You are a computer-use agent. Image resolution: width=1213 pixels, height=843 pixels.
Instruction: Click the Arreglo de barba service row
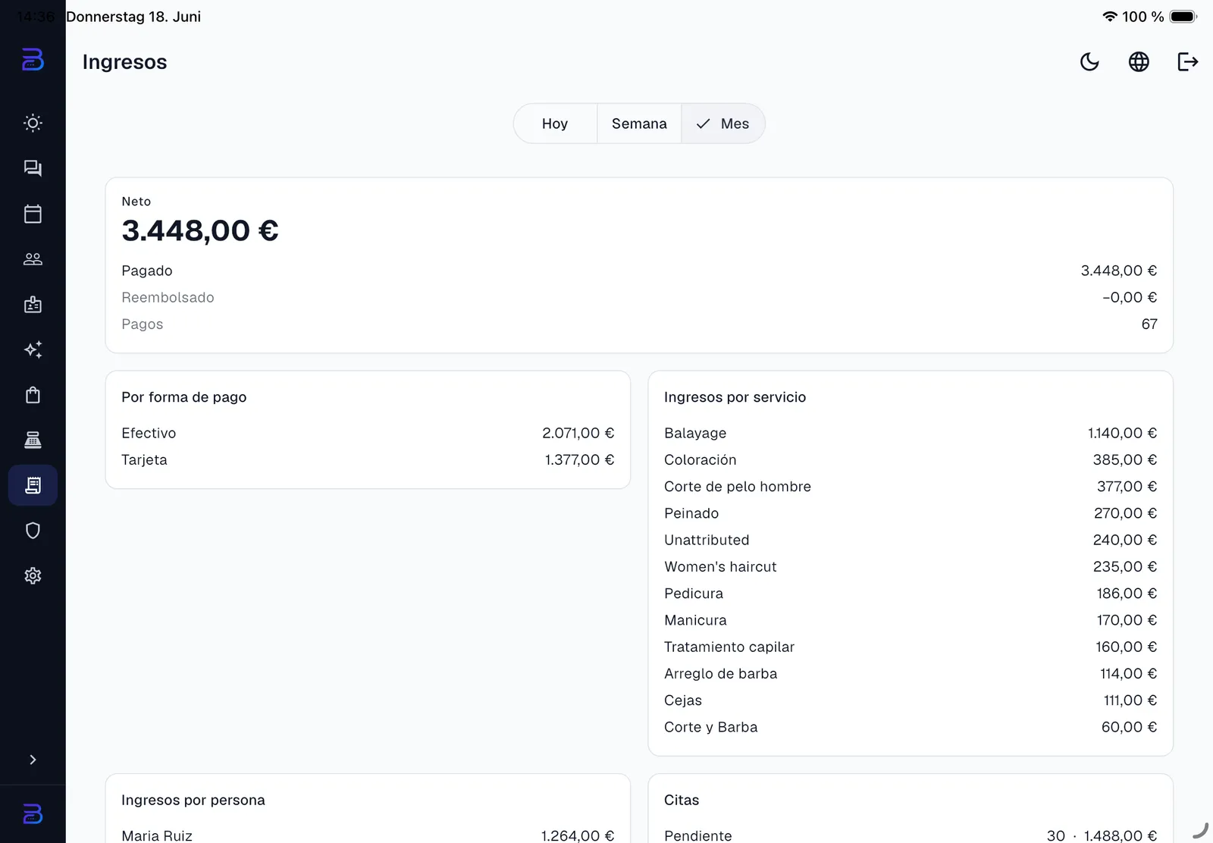pyautogui.click(x=911, y=673)
